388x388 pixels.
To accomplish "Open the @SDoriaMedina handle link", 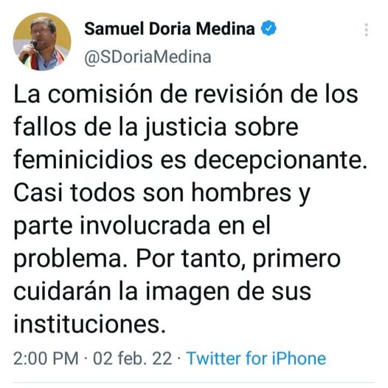I will click(x=148, y=57).
